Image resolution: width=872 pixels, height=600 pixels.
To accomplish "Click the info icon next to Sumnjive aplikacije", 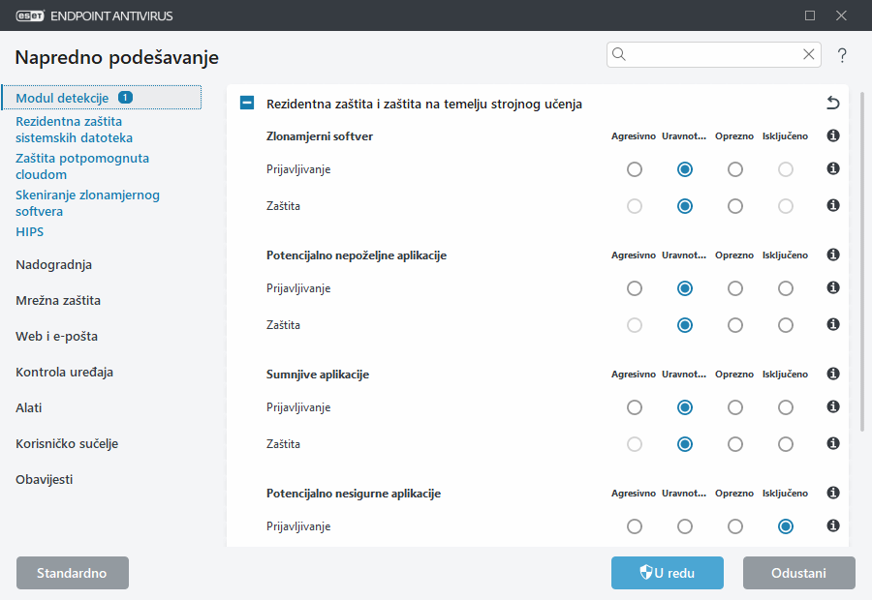I will pos(832,373).
